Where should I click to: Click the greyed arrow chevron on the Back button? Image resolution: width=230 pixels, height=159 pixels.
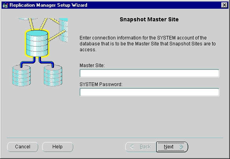pyautogui.click(x=132, y=147)
